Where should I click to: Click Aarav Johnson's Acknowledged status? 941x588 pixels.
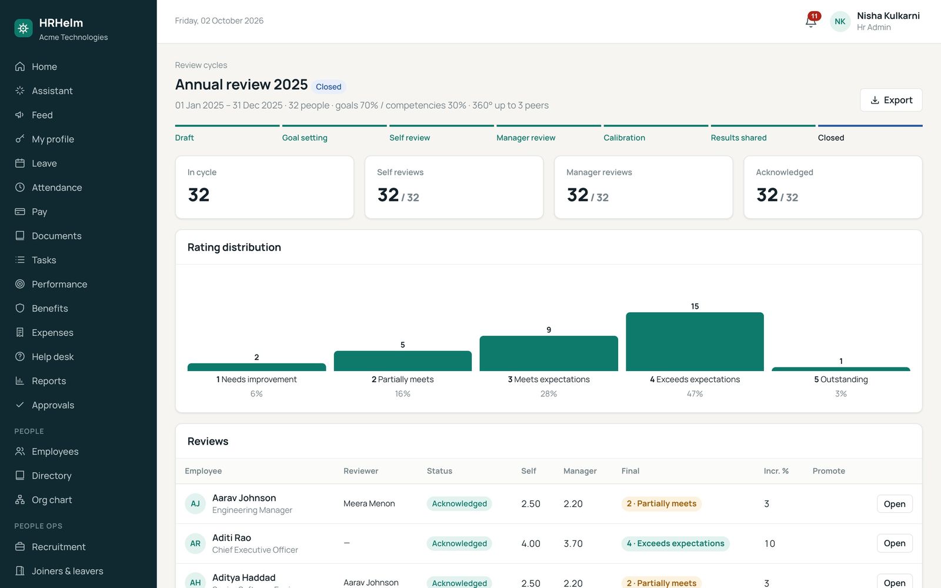(x=459, y=503)
